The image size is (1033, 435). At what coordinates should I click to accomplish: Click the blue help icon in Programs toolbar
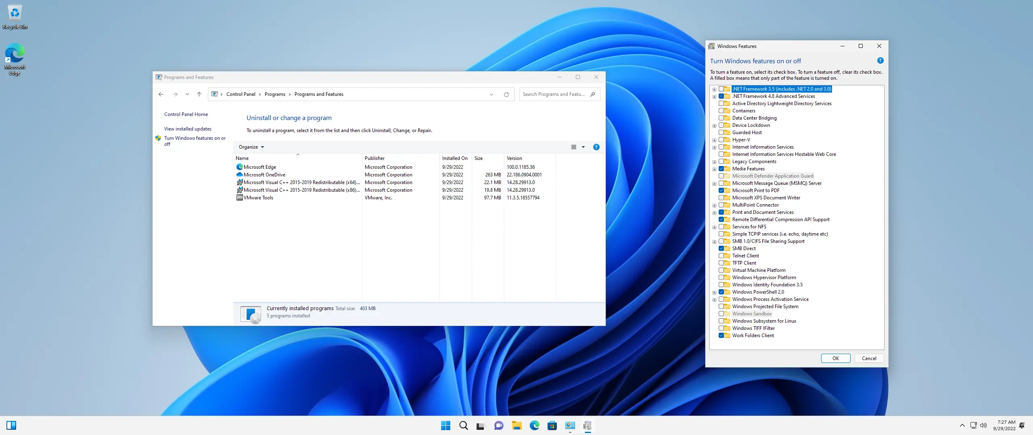596,147
